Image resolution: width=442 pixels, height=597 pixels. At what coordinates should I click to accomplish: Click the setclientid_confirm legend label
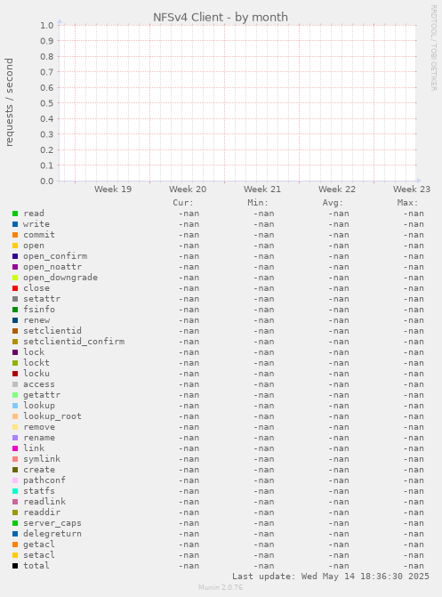tap(74, 342)
